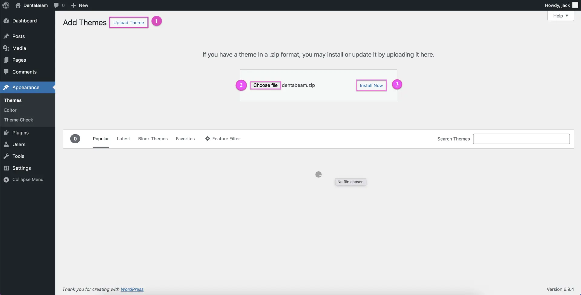Open the WordPress link in footer

point(132,289)
